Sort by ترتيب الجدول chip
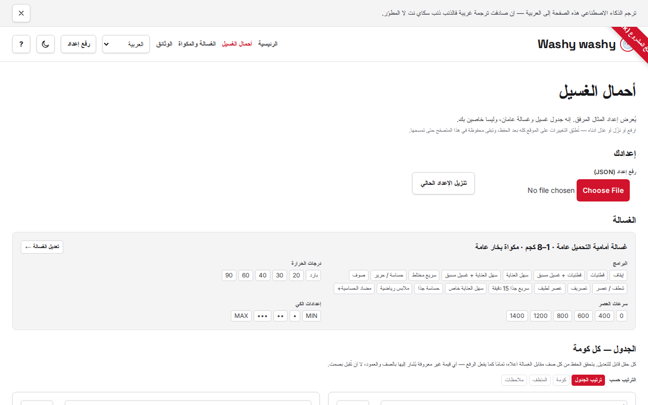648x405 pixels. [x=588, y=380]
